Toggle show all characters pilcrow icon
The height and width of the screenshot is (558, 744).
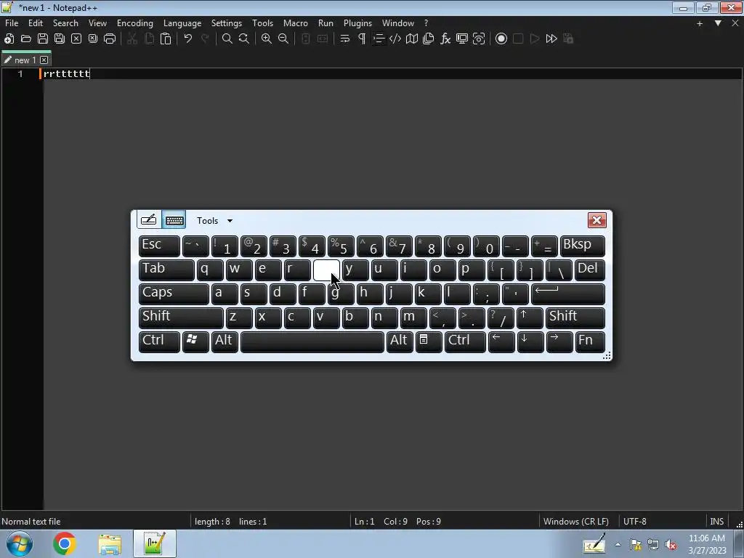pos(362,39)
